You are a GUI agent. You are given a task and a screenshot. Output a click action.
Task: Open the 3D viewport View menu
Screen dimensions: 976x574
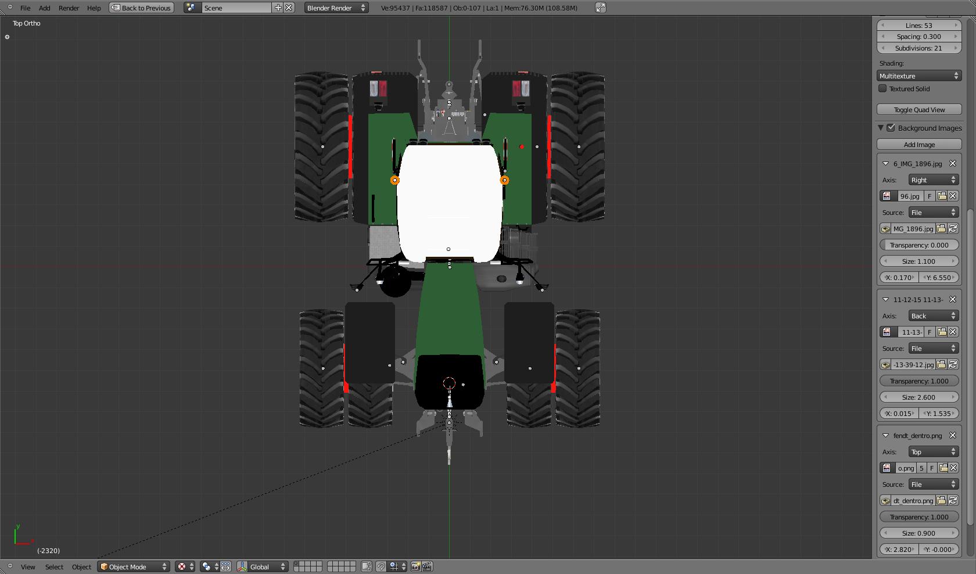28,567
